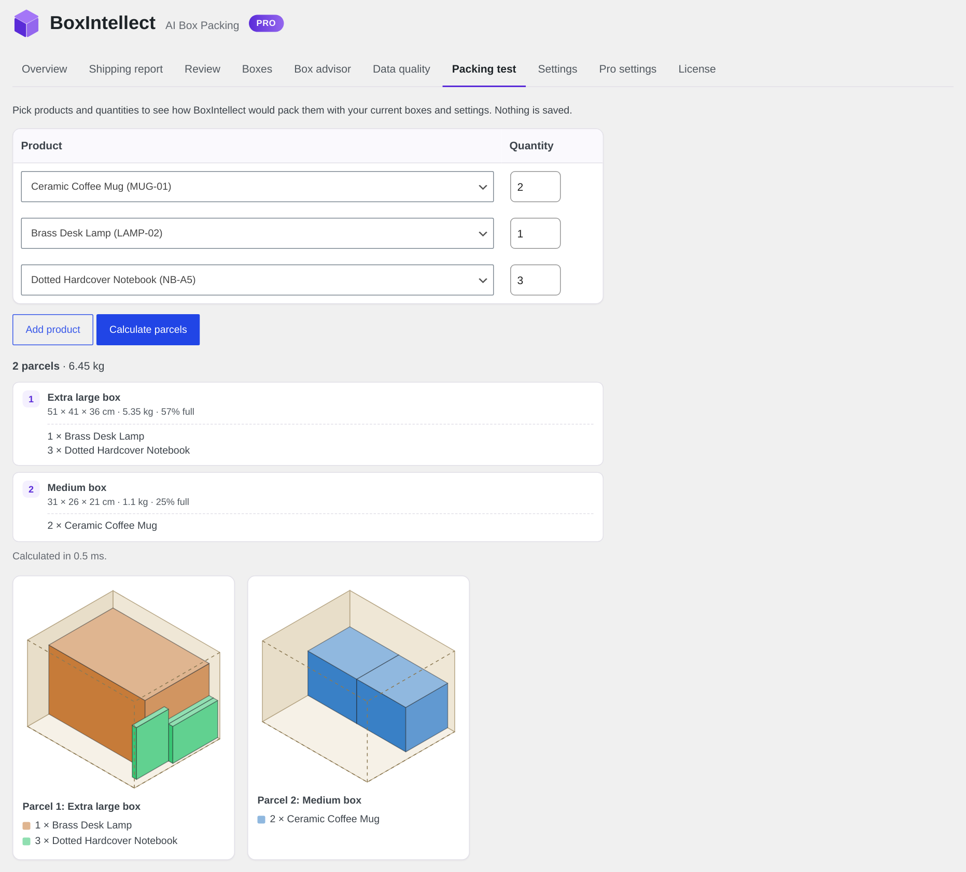Screen dimensions: 966x872
Task: Click parcel number 1 badge
Action: [31, 399]
